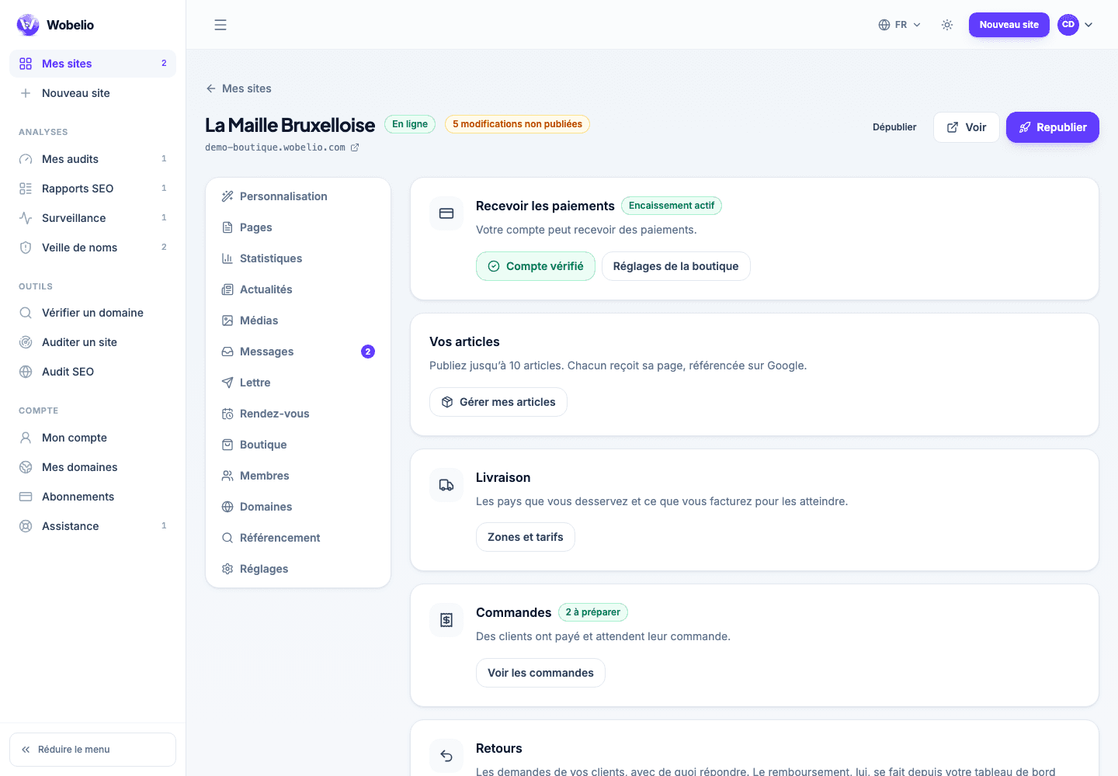
Task: Create a site with Nouveau site button
Action: [x=1009, y=25]
